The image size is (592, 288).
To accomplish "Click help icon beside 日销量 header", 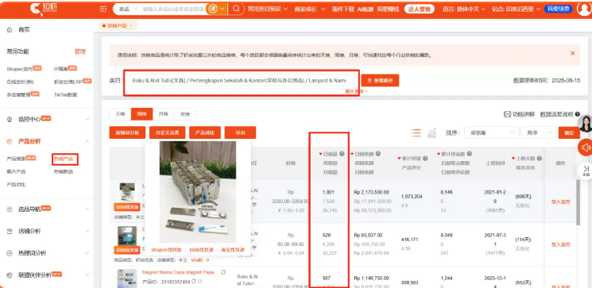I will pyautogui.click(x=342, y=154).
